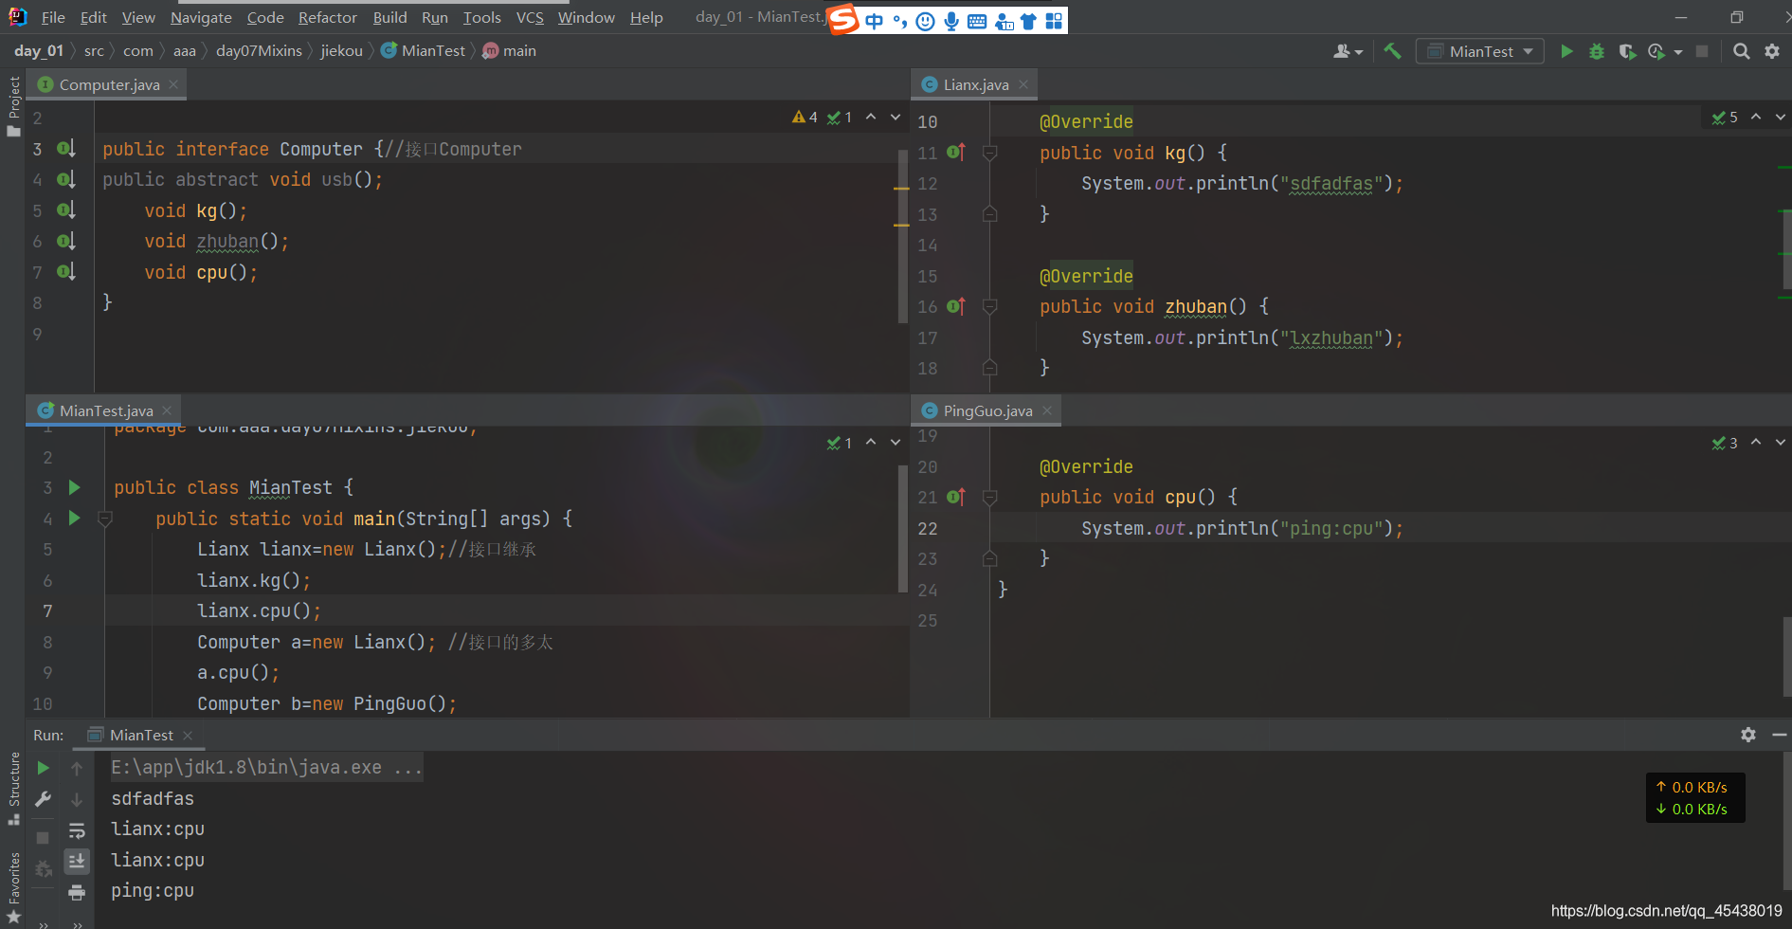The width and height of the screenshot is (1792, 929).
Task: Open the File menu
Action: pos(53,17)
